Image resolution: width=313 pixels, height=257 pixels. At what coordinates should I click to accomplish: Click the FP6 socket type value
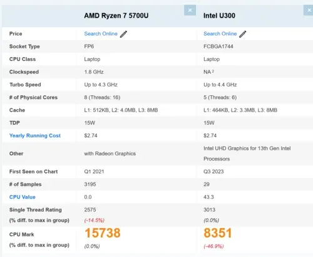[x=89, y=46]
